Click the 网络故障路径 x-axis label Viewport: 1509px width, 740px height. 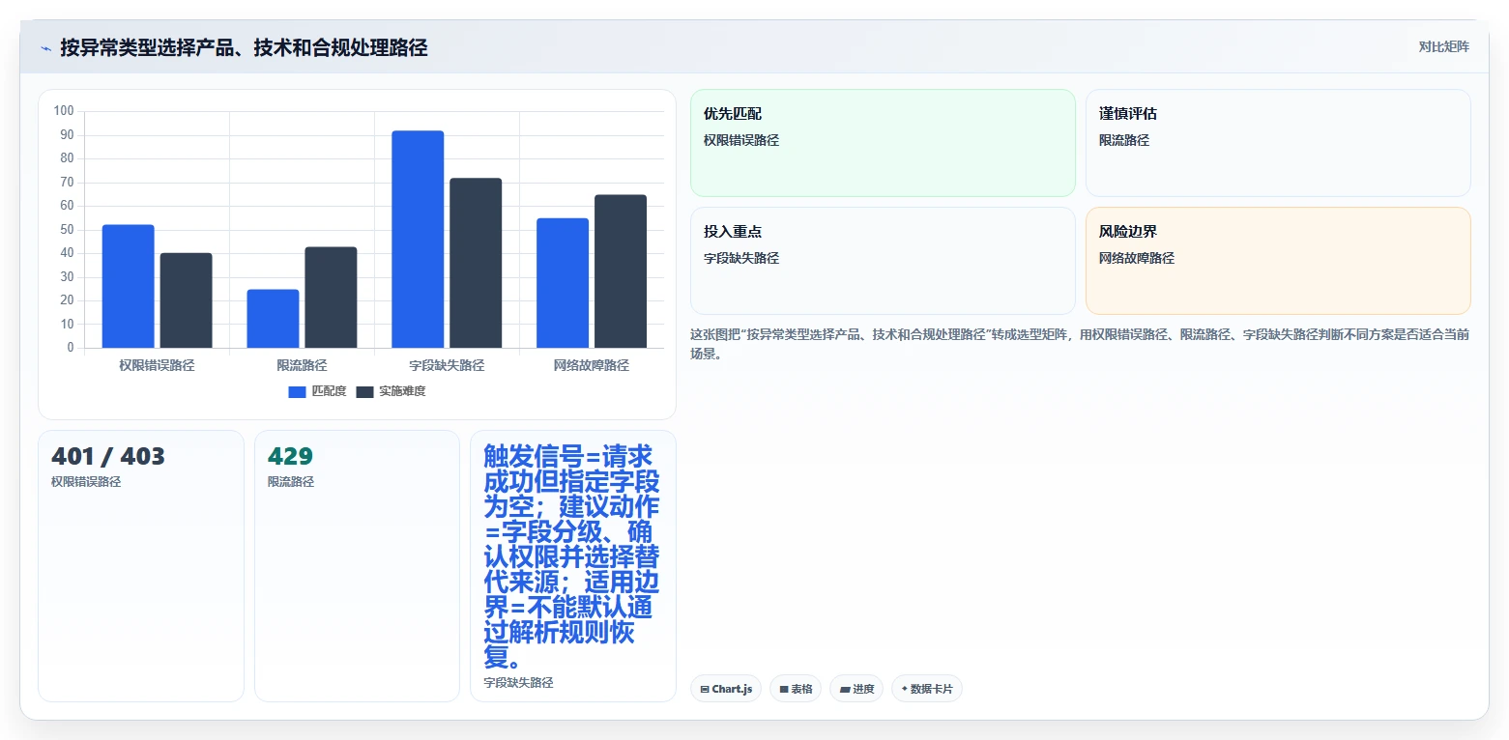tap(592, 365)
